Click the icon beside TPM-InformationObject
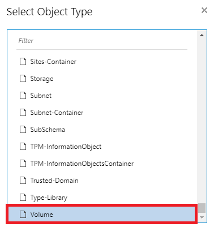The height and width of the screenshot is (231, 214). pyautogui.click(x=23, y=147)
